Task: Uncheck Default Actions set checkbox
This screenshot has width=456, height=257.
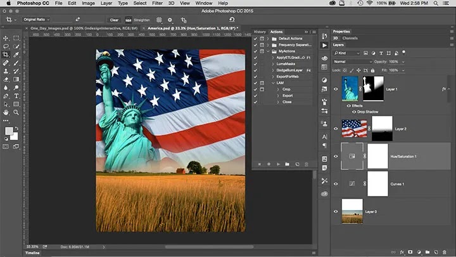Action: coord(255,39)
